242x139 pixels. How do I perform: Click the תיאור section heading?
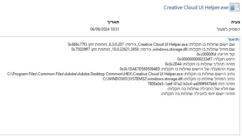coord(233,39)
